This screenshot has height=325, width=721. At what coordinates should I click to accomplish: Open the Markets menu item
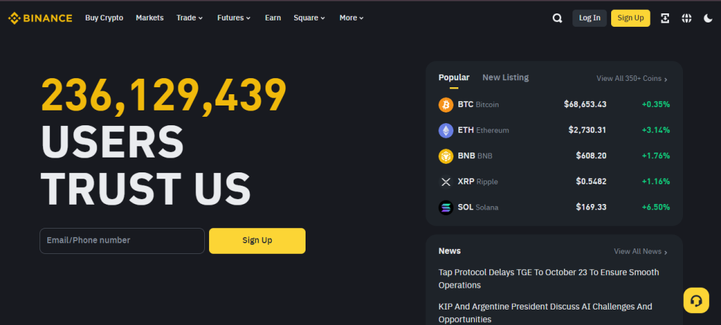pos(149,18)
